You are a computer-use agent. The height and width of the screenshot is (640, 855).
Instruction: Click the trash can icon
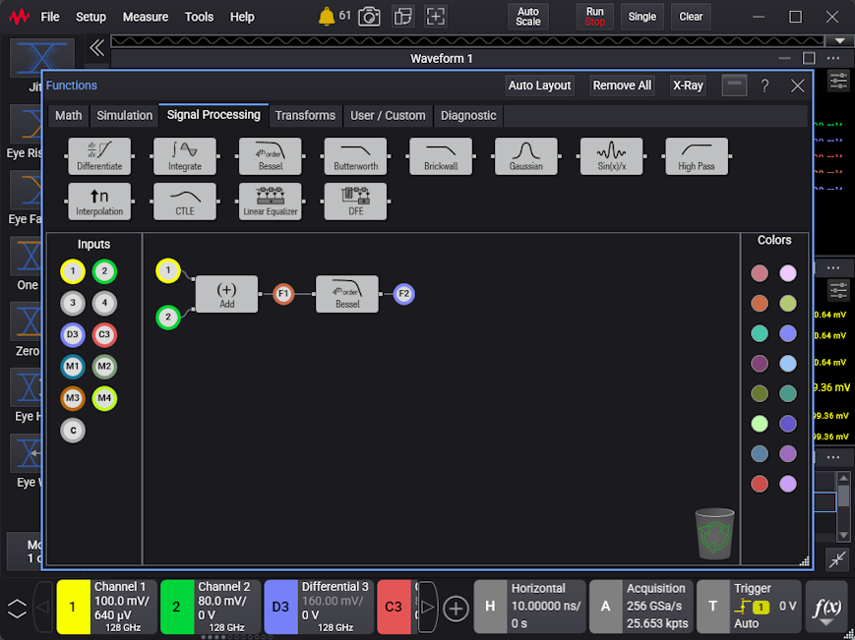[714, 533]
